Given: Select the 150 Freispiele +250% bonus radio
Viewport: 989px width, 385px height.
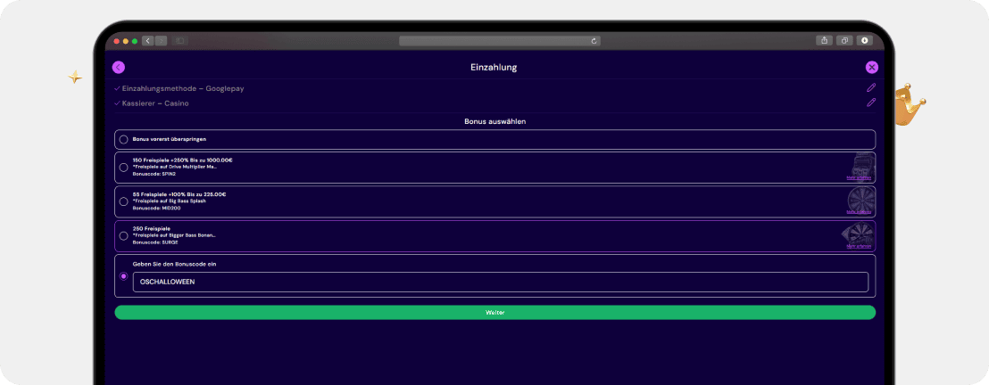Looking at the screenshot, I should [x=123, y=168].
